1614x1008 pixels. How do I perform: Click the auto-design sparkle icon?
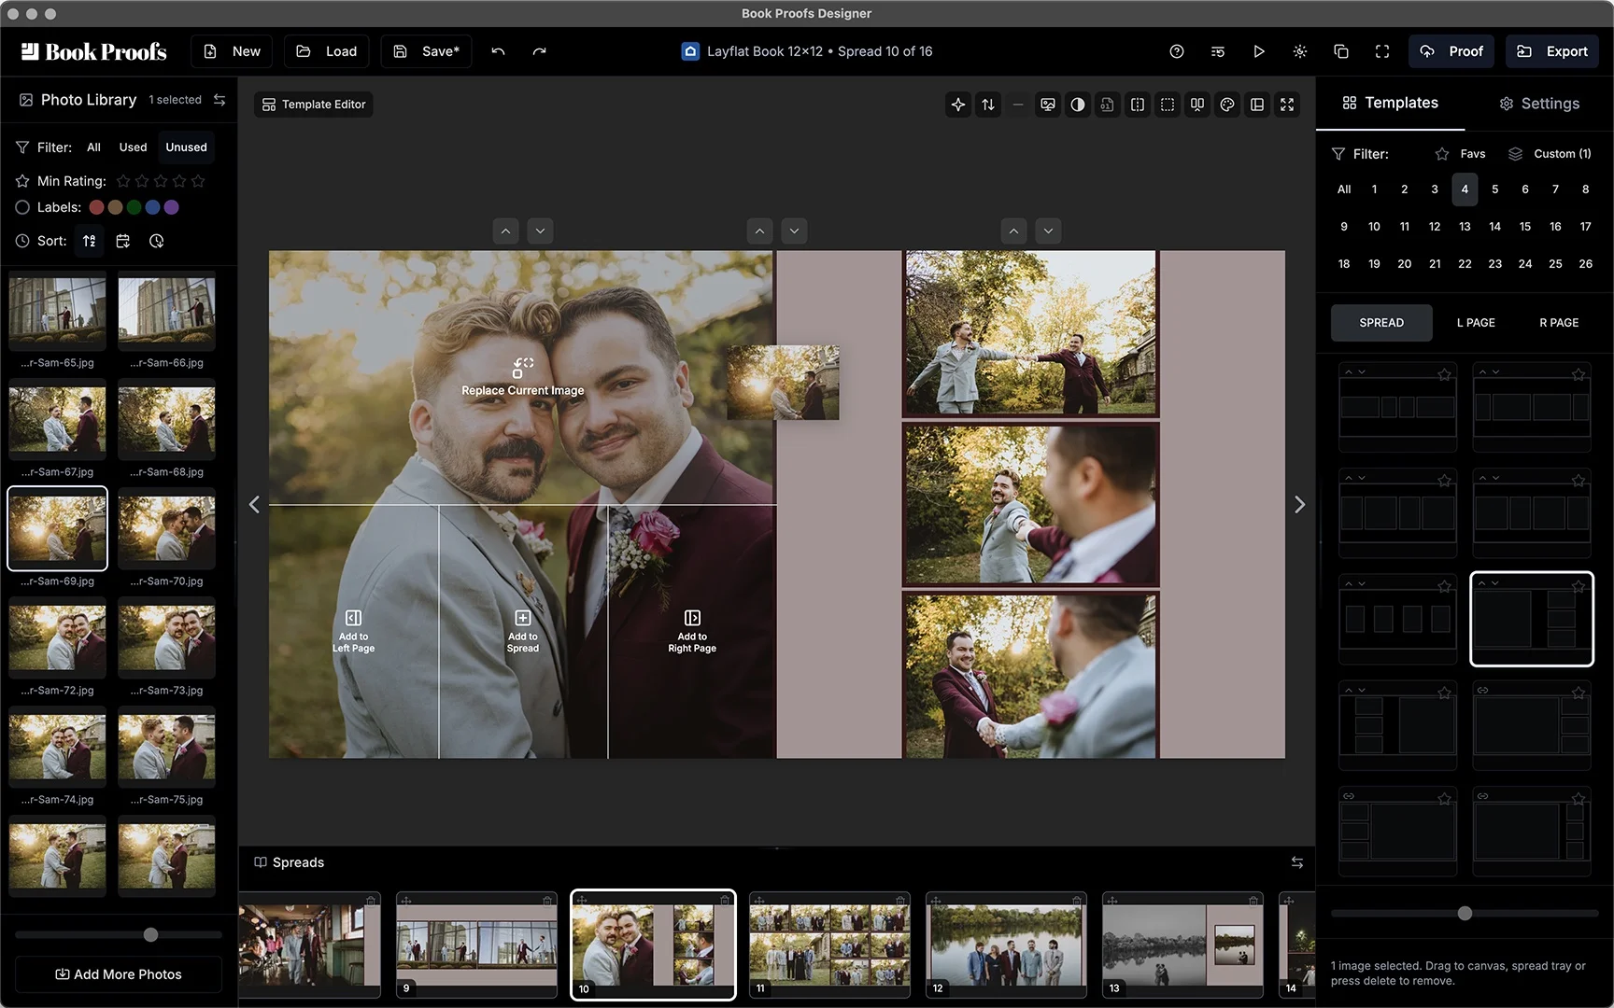coord(958,105)
